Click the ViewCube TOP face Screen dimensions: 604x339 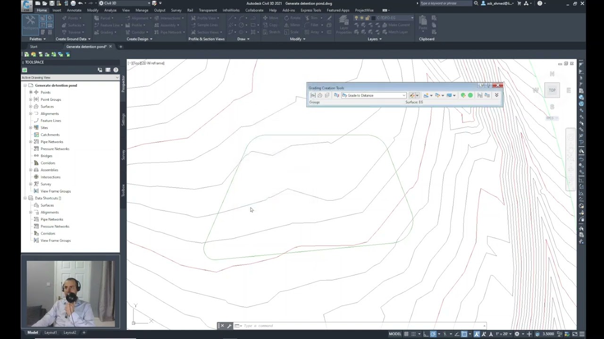tap(552, 90)
